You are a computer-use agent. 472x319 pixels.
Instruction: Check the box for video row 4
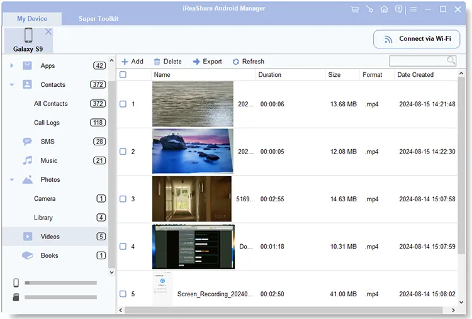[123, 247]
